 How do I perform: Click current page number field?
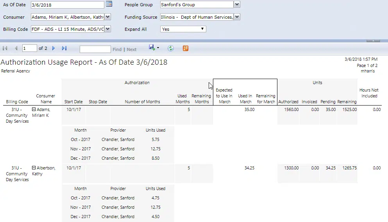(x=29, y=48)
